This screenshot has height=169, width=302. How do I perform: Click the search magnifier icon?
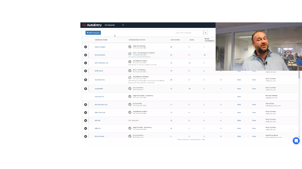205,33
